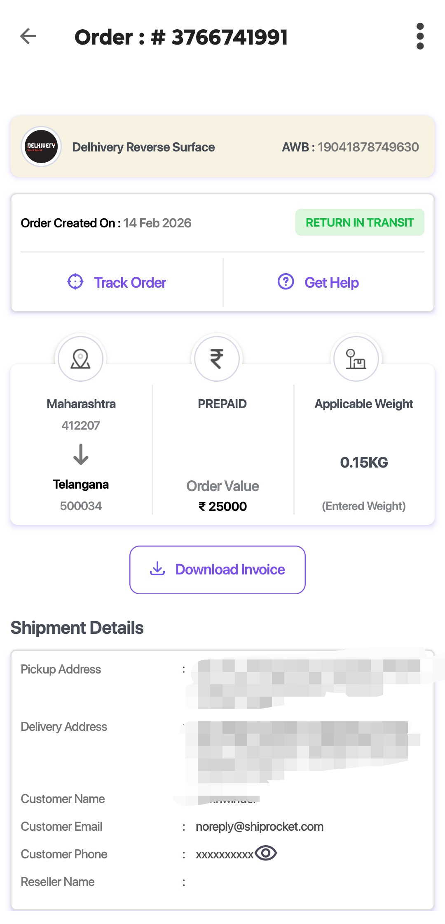Tap the RETURN IN TRANSIT status badge
445x924 pixels.
pyautogui.click(x=359, y=222)
